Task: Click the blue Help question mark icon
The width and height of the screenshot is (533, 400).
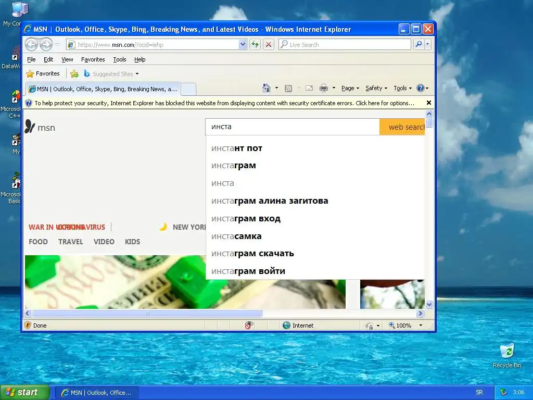Action: 421,88
